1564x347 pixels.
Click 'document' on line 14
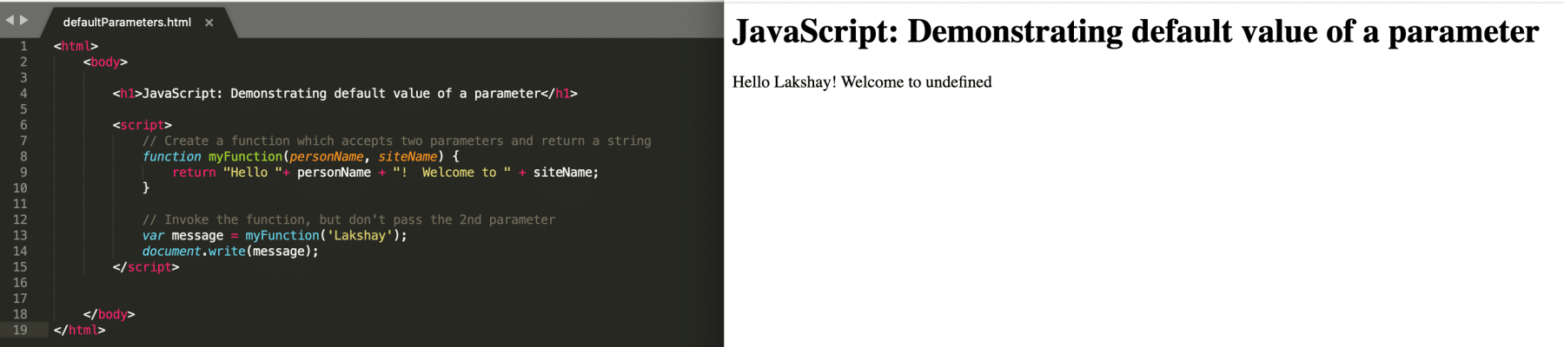[171, 252]
